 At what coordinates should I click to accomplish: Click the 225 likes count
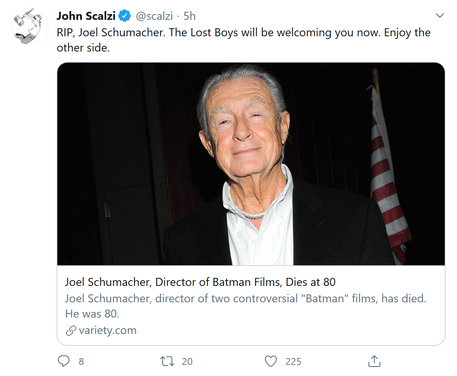pyautogui.click(x=293, y=361)
